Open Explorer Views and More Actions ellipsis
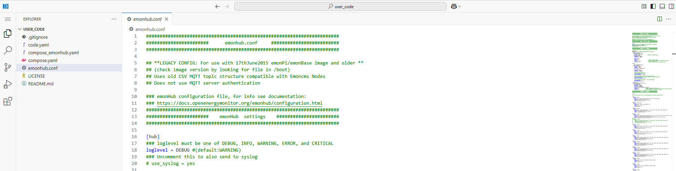The width and height of the screenshot is (676, 171). pos(114,19)
